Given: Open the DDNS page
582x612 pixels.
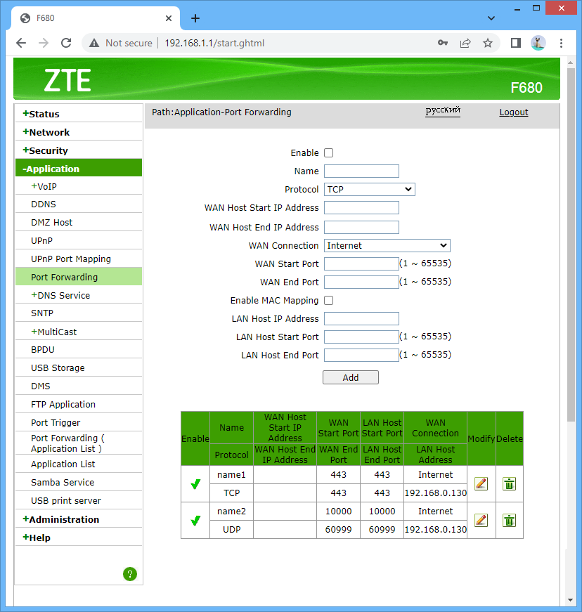Looking at the screenshot, I should (44, 204).
